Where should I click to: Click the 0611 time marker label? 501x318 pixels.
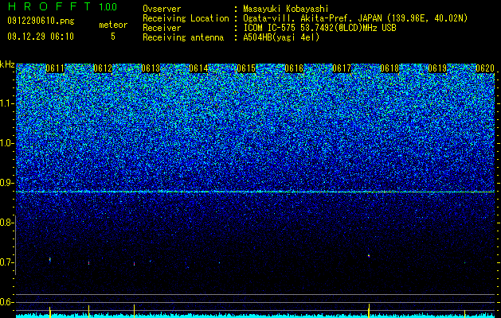coord(55,68)
